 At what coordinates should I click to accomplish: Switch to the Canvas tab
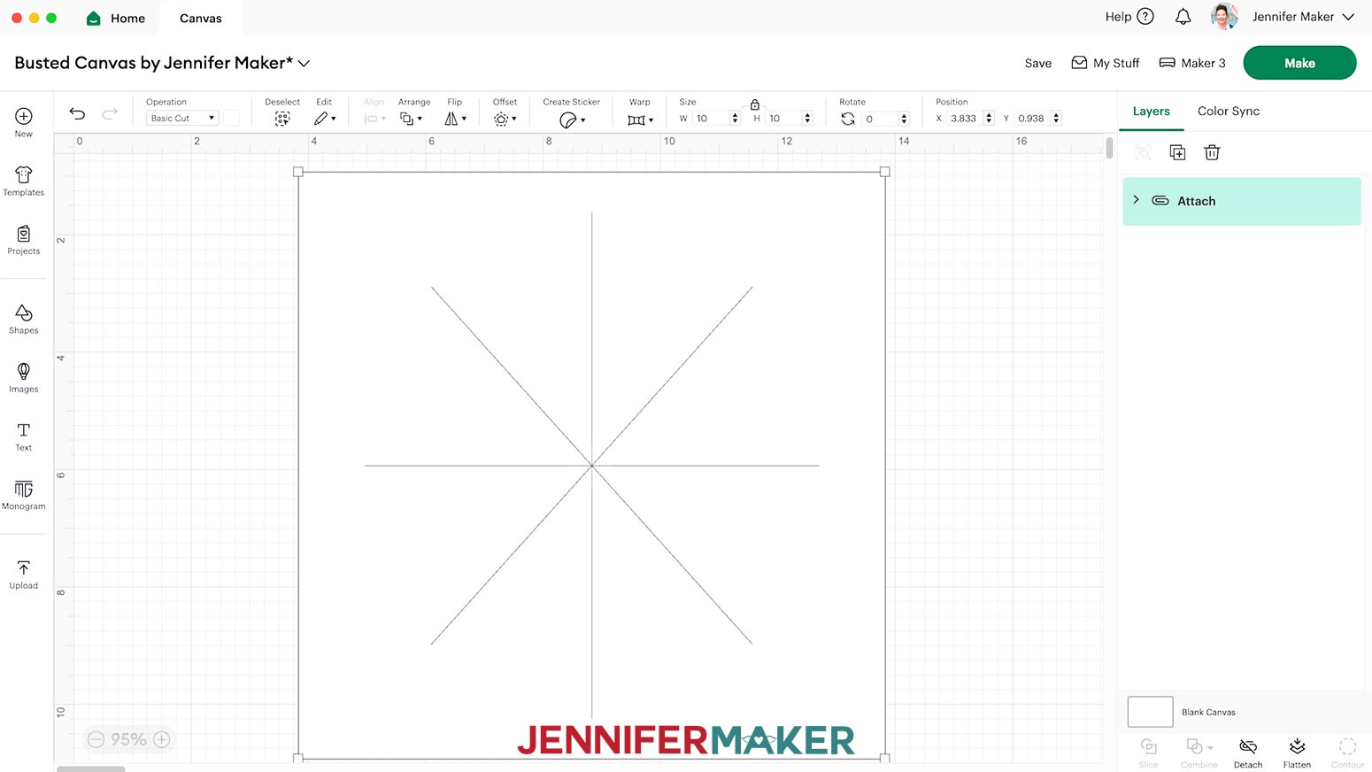tap(201, 18)
